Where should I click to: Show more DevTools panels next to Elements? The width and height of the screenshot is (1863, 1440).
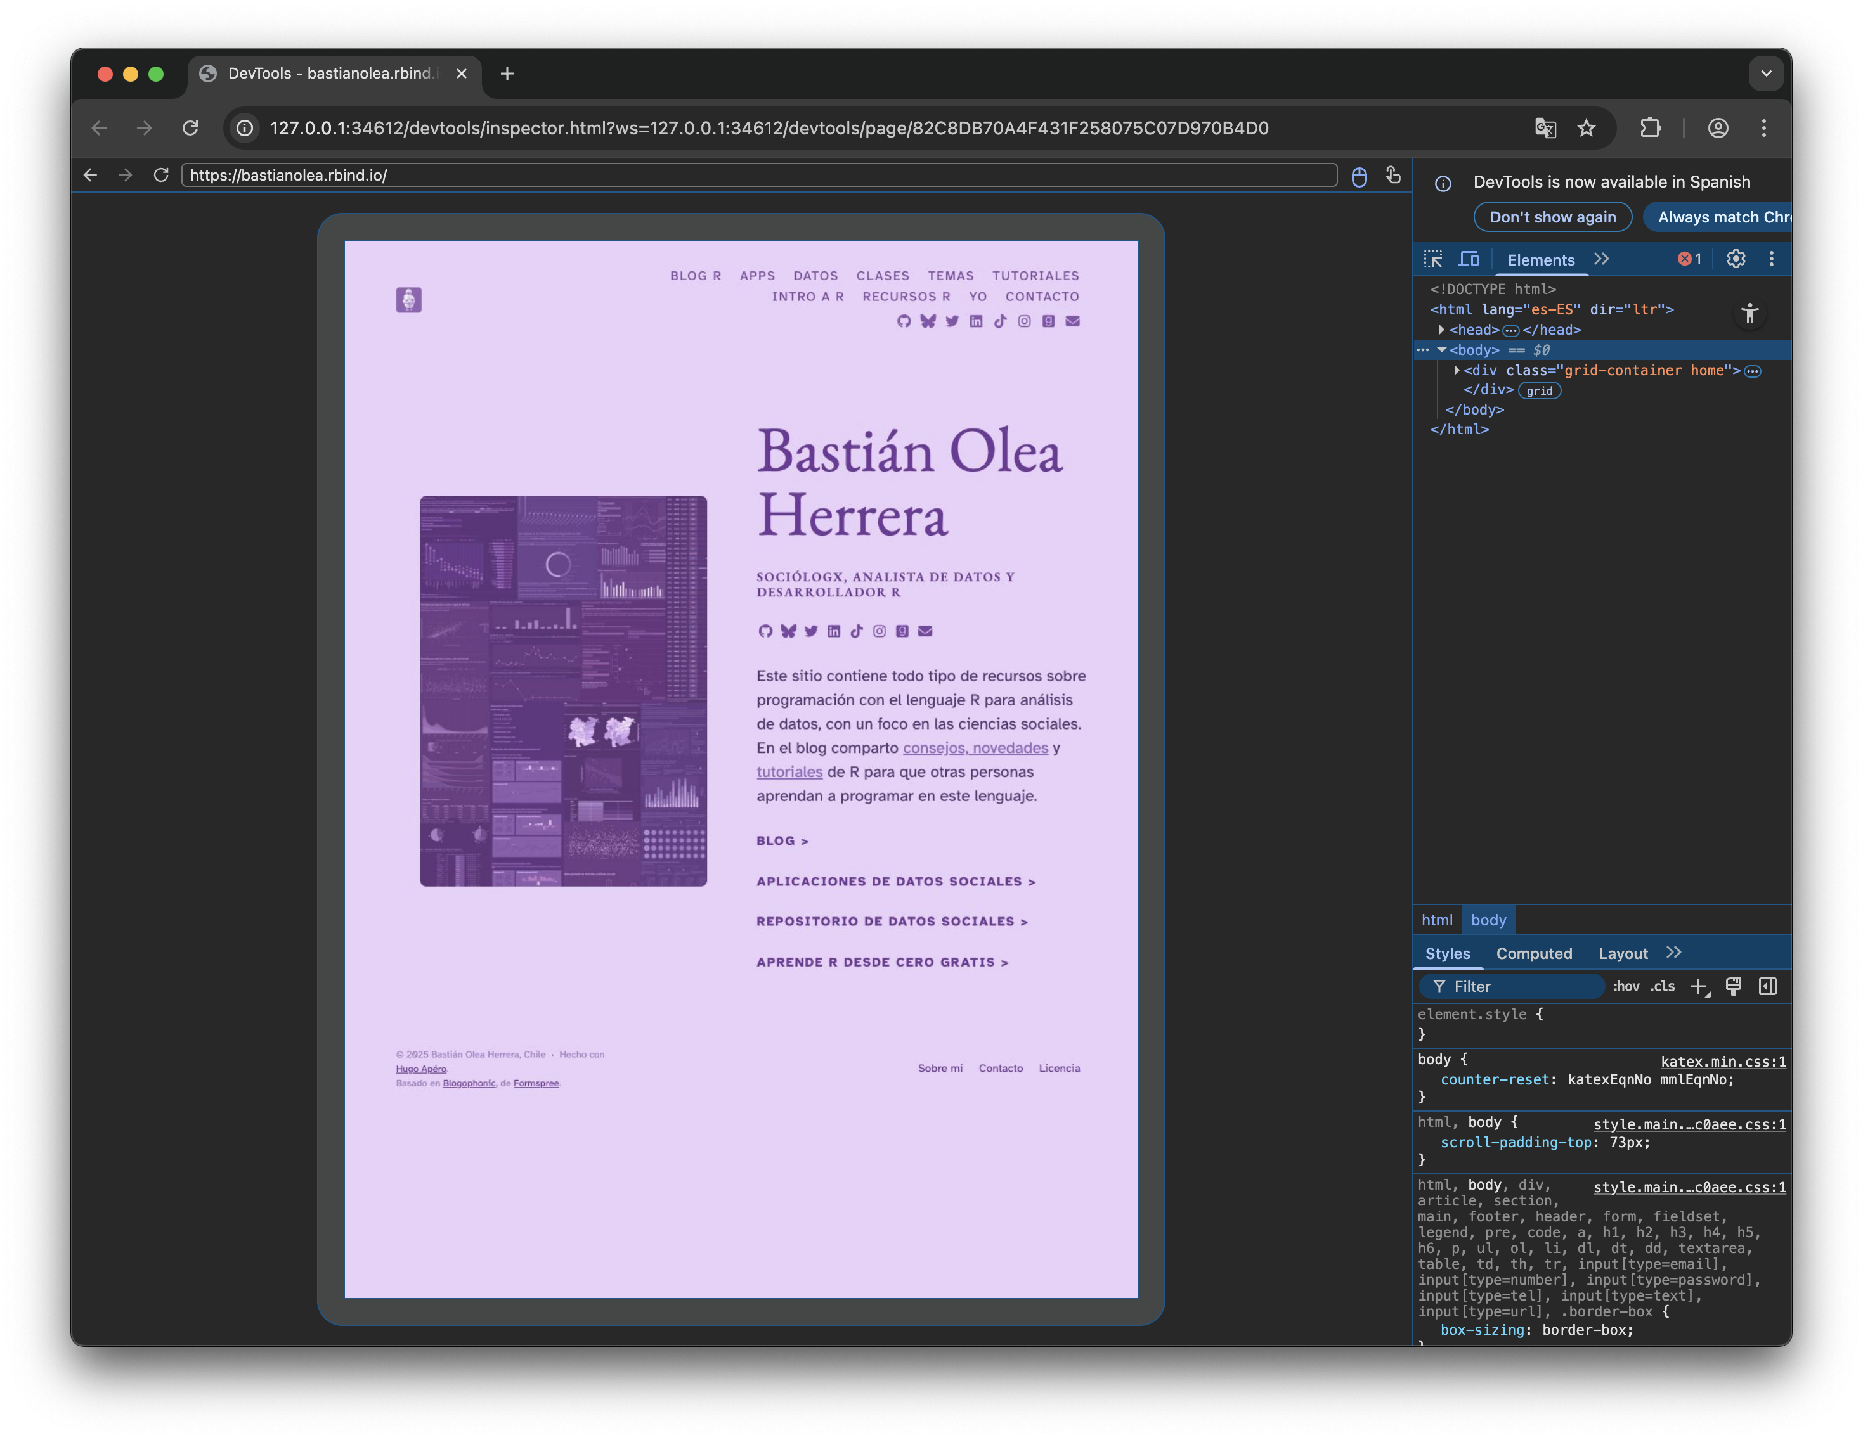(x=1601, y=259)
